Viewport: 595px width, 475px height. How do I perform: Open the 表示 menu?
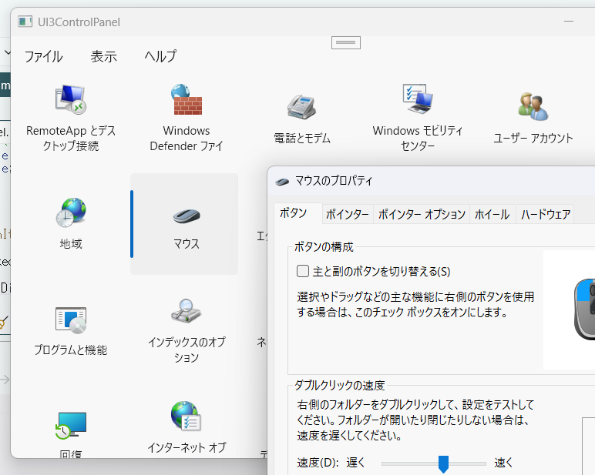pyautogui.click(x=103, y=56)
